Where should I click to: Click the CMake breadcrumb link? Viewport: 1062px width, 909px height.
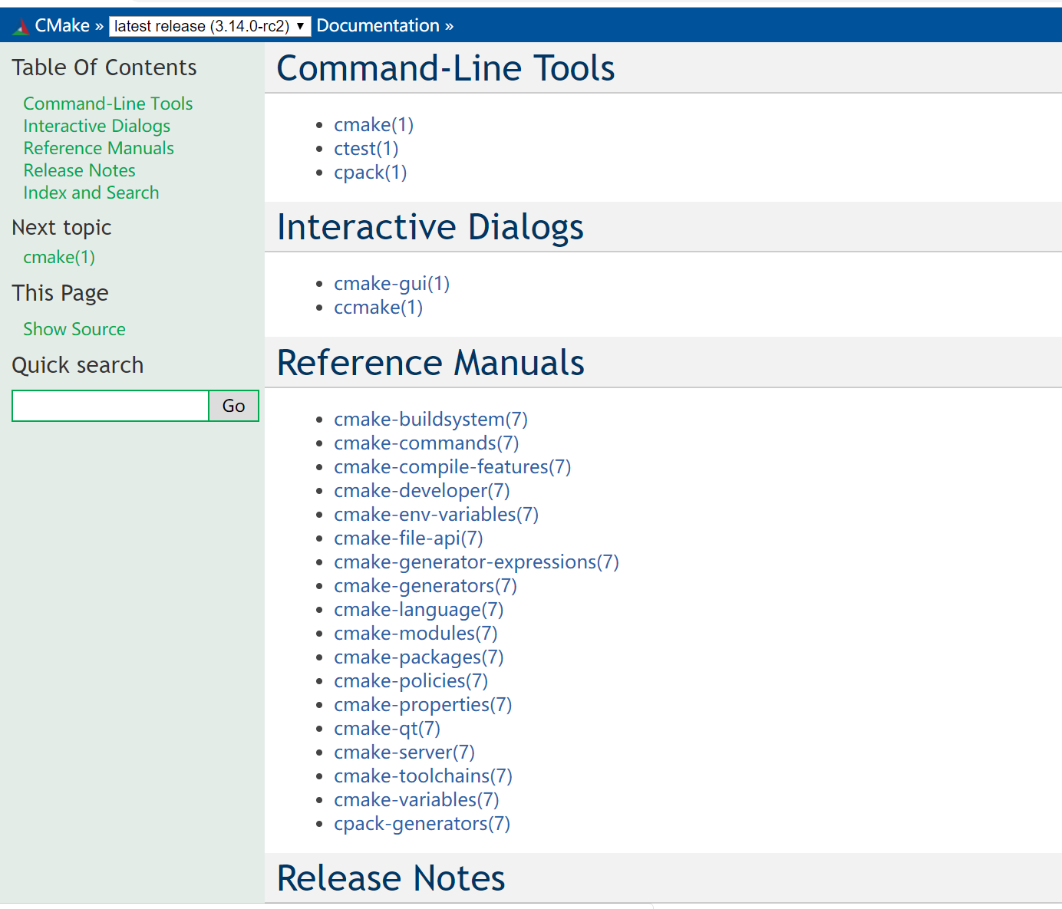pos(62,26)
